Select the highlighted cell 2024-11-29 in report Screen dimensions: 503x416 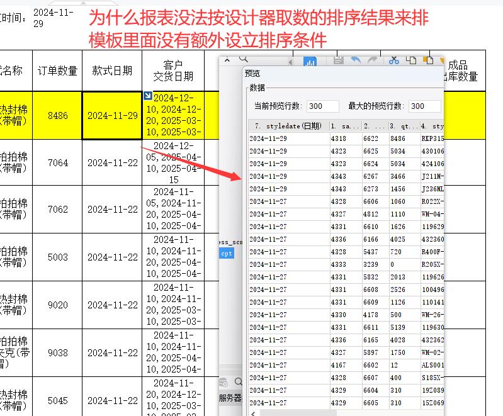(112, 116)
